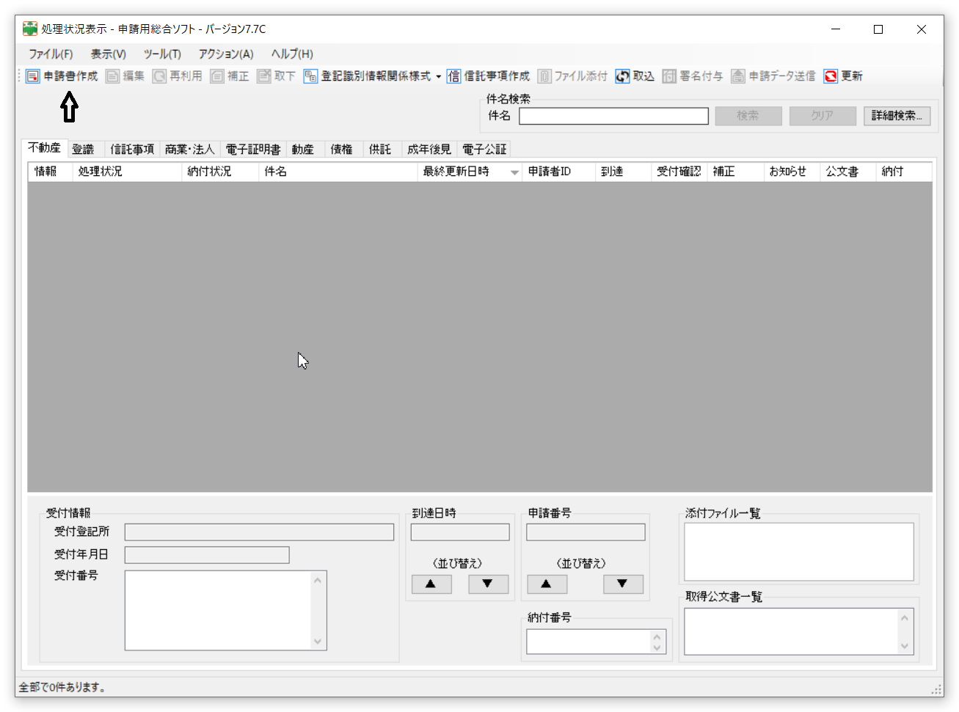Switch to the 商業・法人 tab
Screen dimensions: 959x712
click(x=189, y=150)
